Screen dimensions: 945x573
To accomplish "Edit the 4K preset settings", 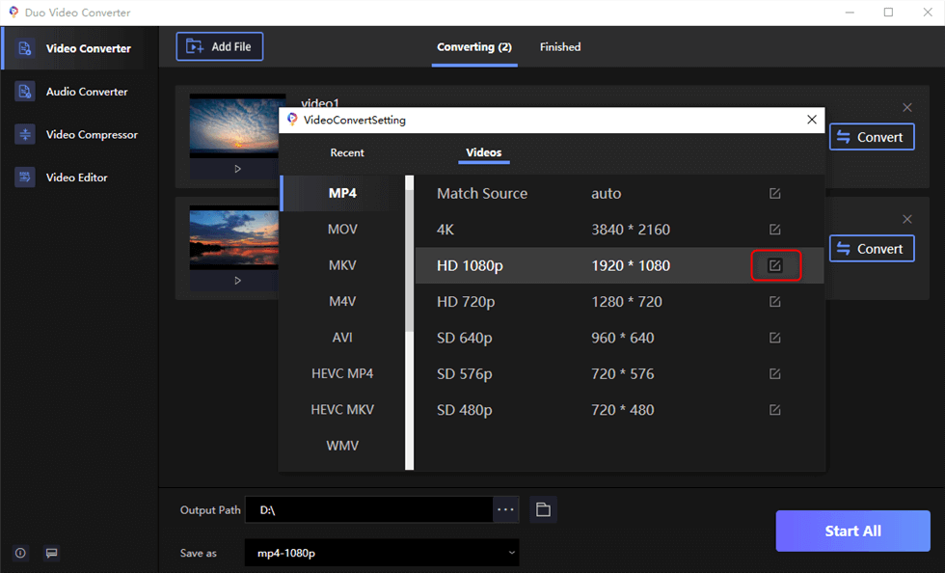I will [775, 230].
